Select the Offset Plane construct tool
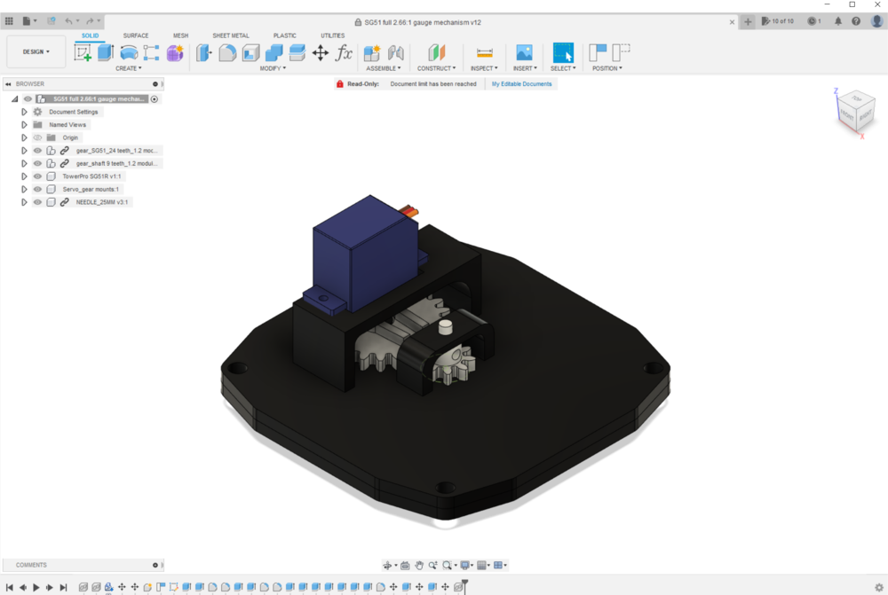 (x=437, y=52)
